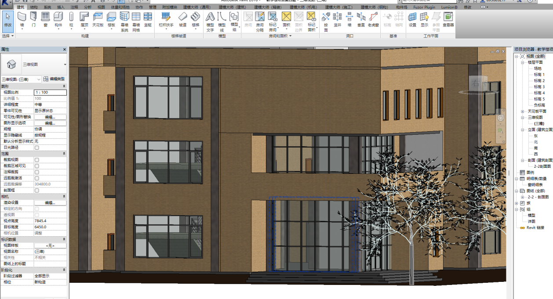Click 编辑类型 Edit Type button
Screen dimensions: 553x299
pos(54,79)
